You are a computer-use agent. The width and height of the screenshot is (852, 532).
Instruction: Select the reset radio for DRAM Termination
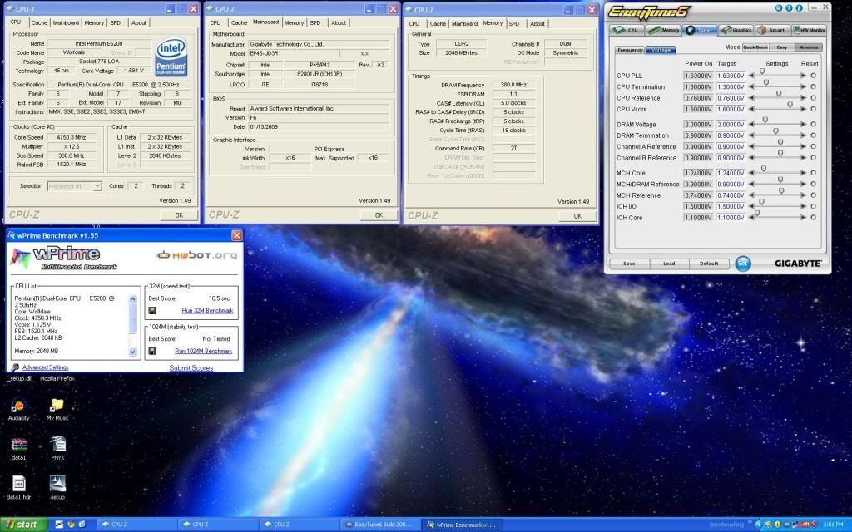coord(814,135)
